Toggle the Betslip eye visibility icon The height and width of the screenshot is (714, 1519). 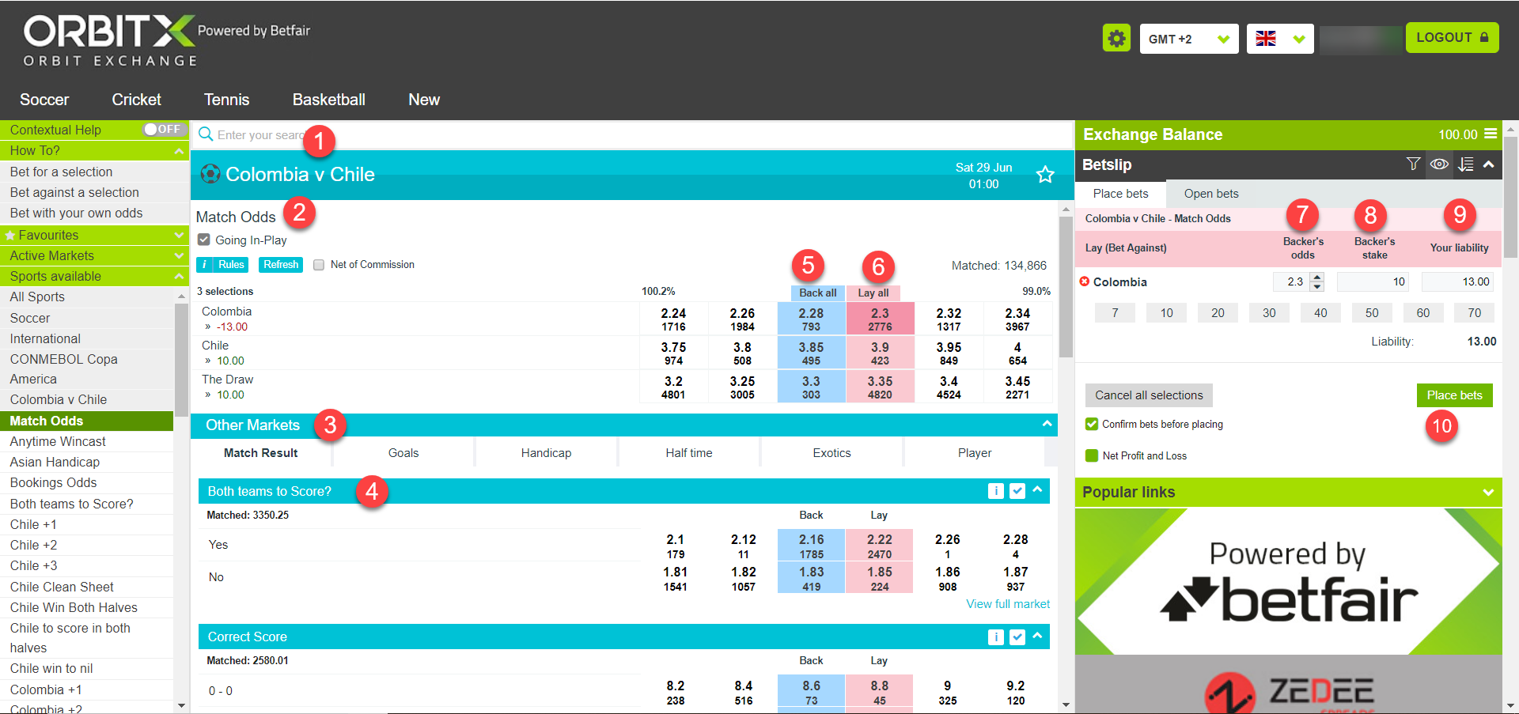(x=1440, y=164)
